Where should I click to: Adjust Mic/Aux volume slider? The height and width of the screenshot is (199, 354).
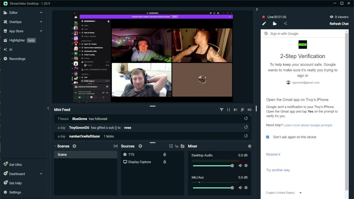(213, 188)
